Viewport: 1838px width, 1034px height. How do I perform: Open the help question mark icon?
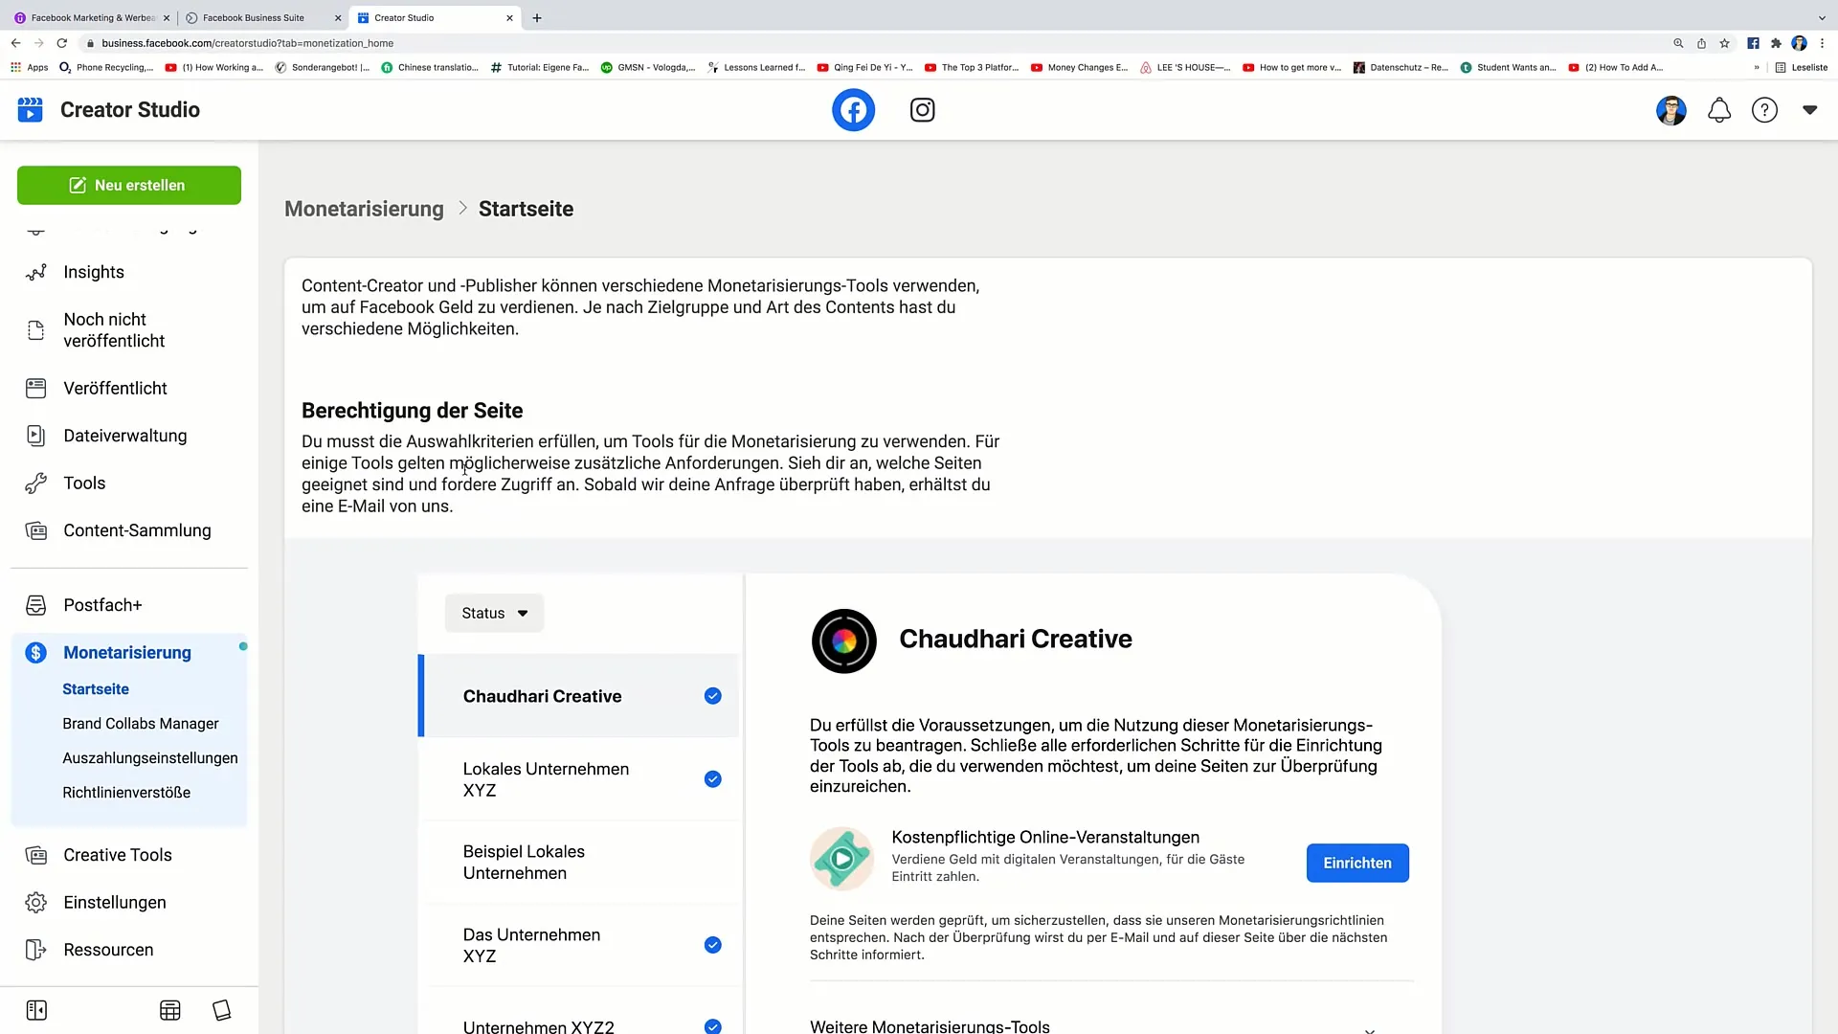tap(1764, 110)
